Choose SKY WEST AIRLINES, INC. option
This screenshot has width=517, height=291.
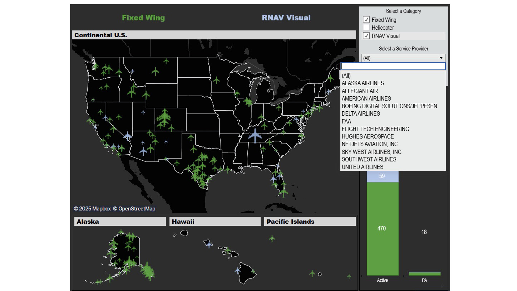pyautogui.click(x=393, y=152)
